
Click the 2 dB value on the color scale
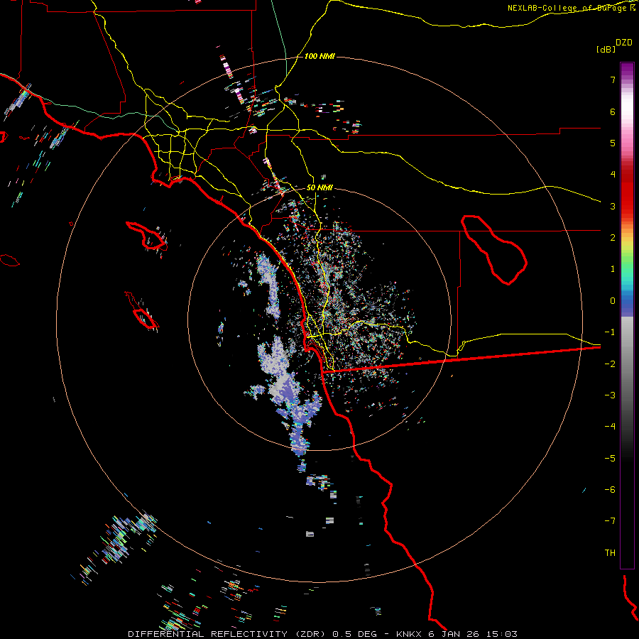click(613, 238)
